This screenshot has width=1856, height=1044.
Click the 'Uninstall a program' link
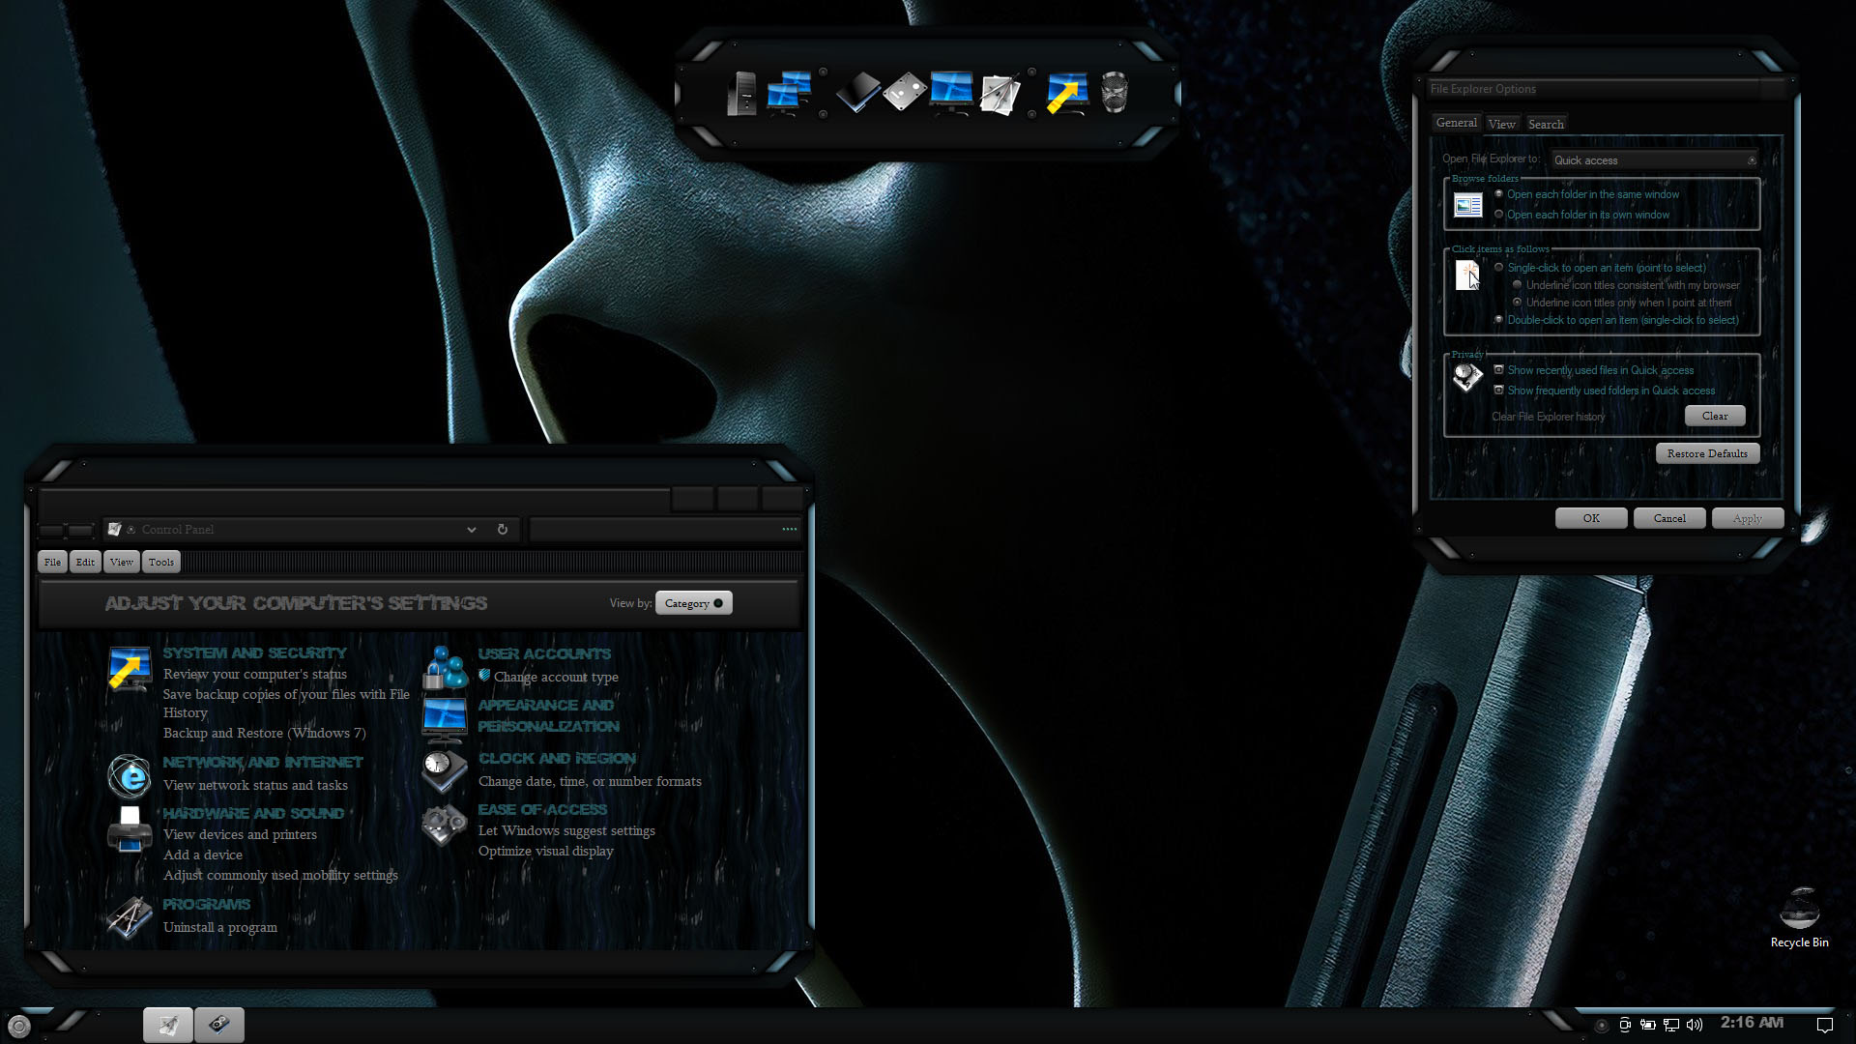(220, 927)
